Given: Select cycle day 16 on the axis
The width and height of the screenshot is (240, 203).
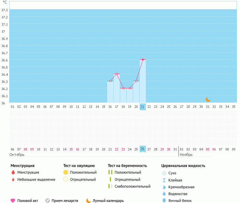Looking at the screenshot, I should (110, 107).
